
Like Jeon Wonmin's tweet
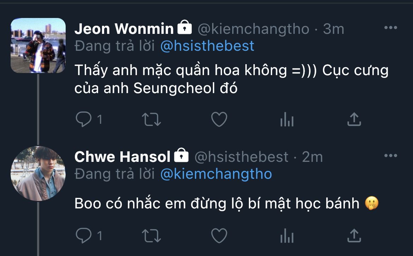point(219,120)
